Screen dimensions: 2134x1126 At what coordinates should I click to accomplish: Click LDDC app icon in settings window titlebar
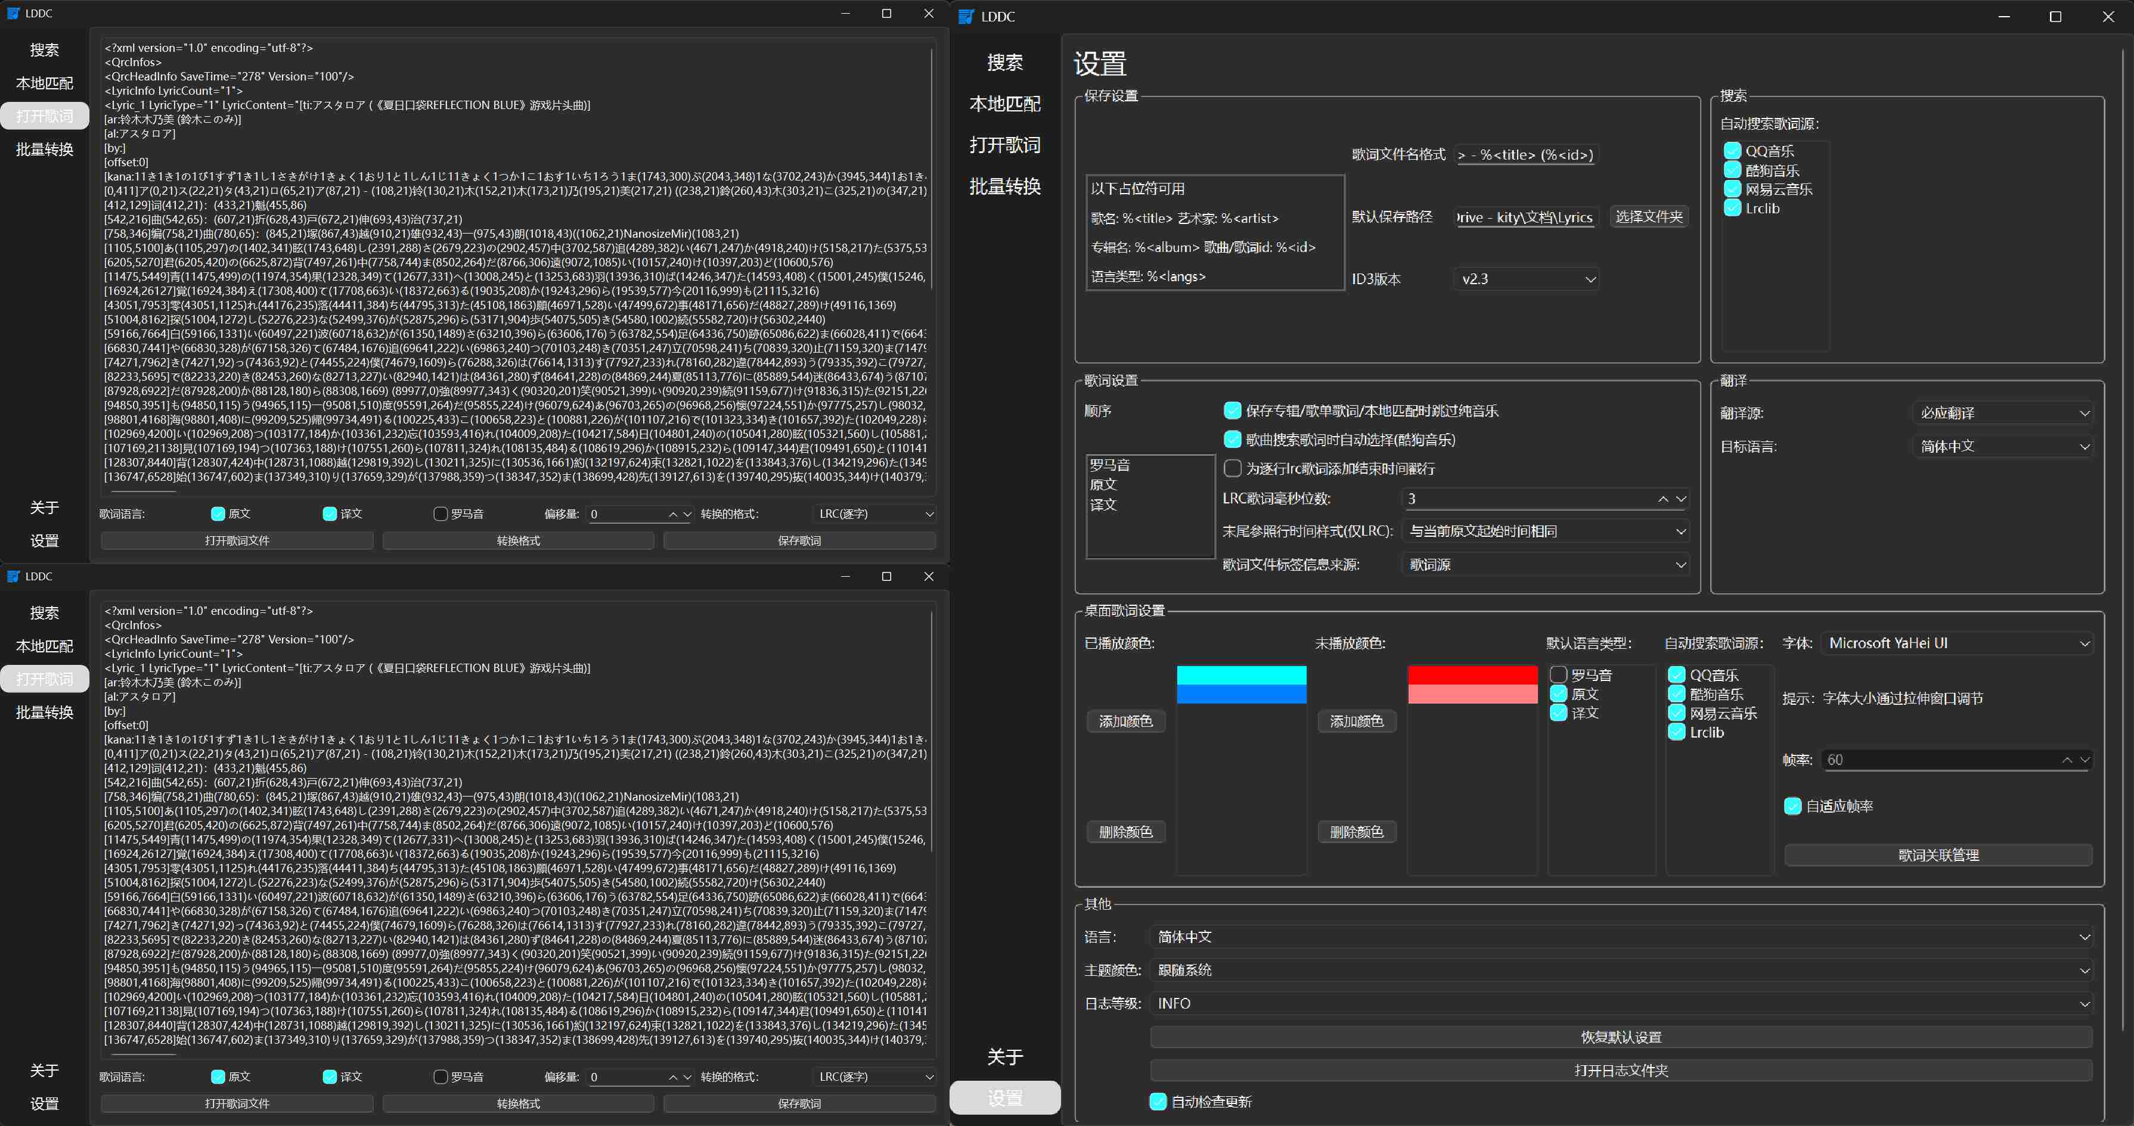(966, 17)
